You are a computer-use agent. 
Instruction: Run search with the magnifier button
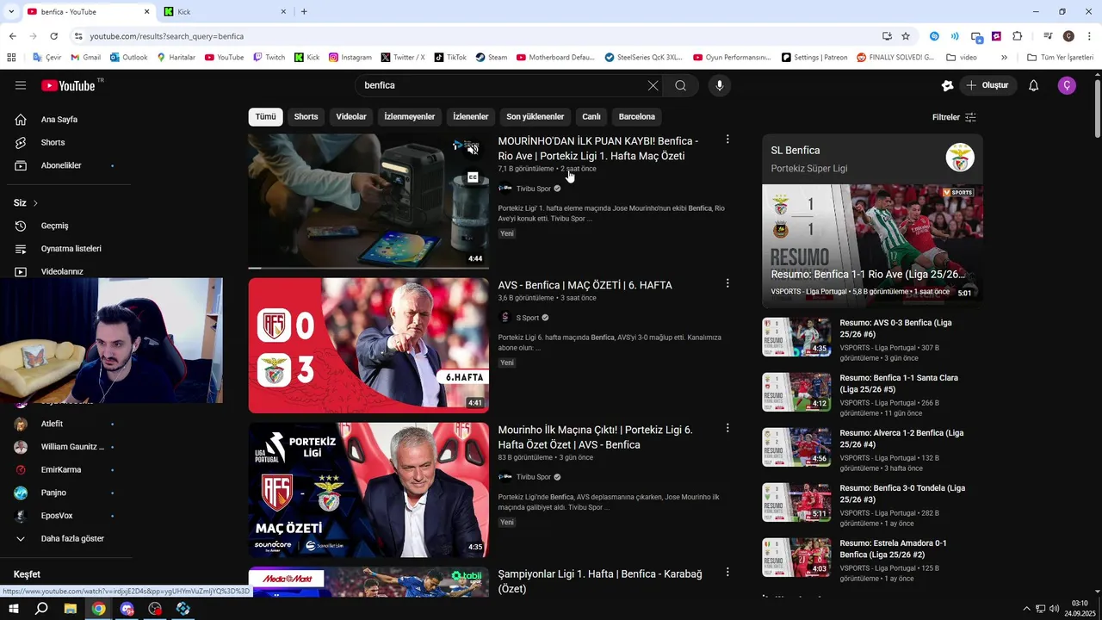pyautogui.click(x=681, y=85)
